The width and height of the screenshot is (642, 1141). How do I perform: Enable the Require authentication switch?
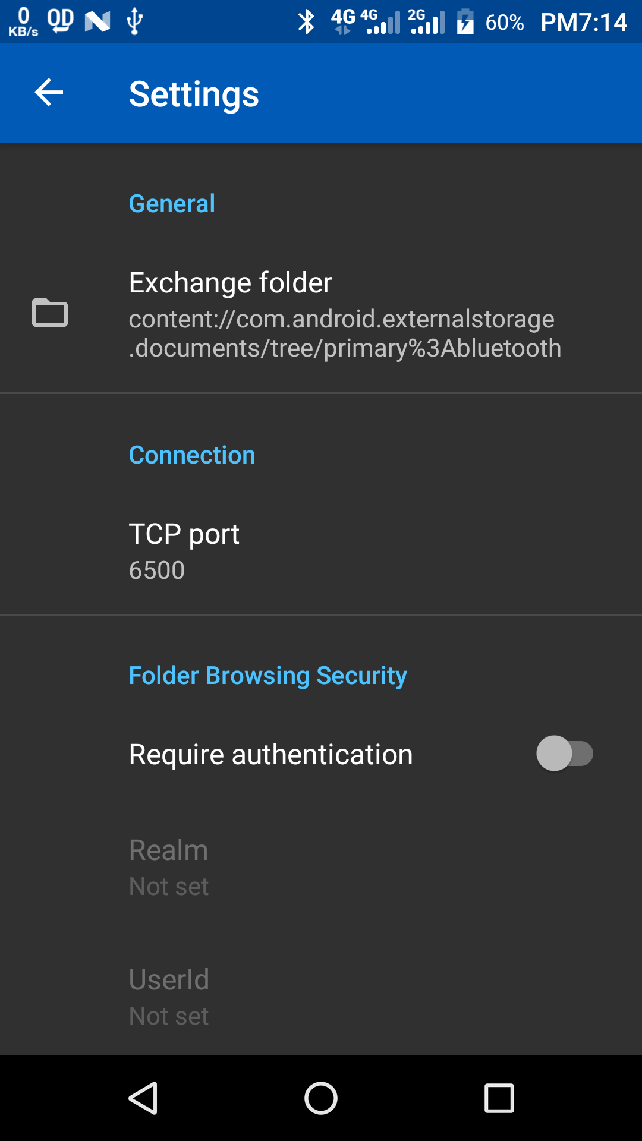pyautogui.click(x=564, y=754)
